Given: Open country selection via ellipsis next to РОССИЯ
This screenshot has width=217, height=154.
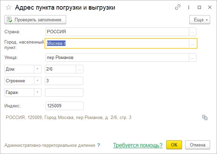Looking at the screenshot, I should coord(193,32).
